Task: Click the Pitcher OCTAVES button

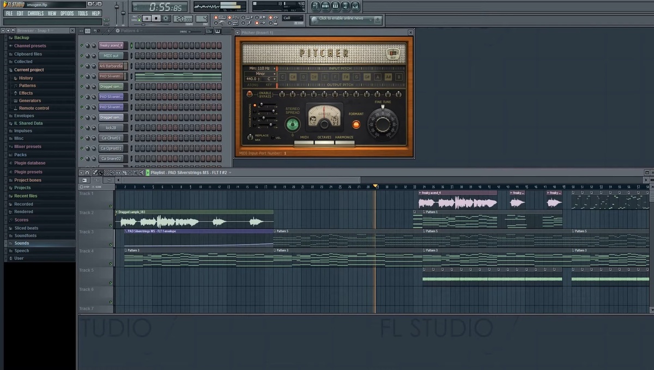Action: coord(324,143)
